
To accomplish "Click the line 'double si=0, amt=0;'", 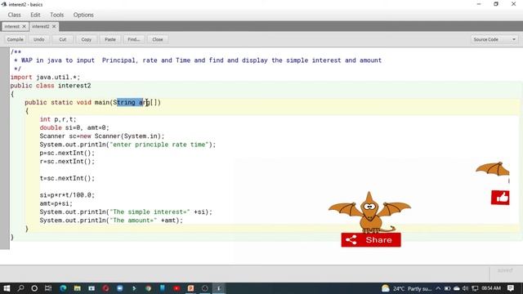I will pos(74,127).
